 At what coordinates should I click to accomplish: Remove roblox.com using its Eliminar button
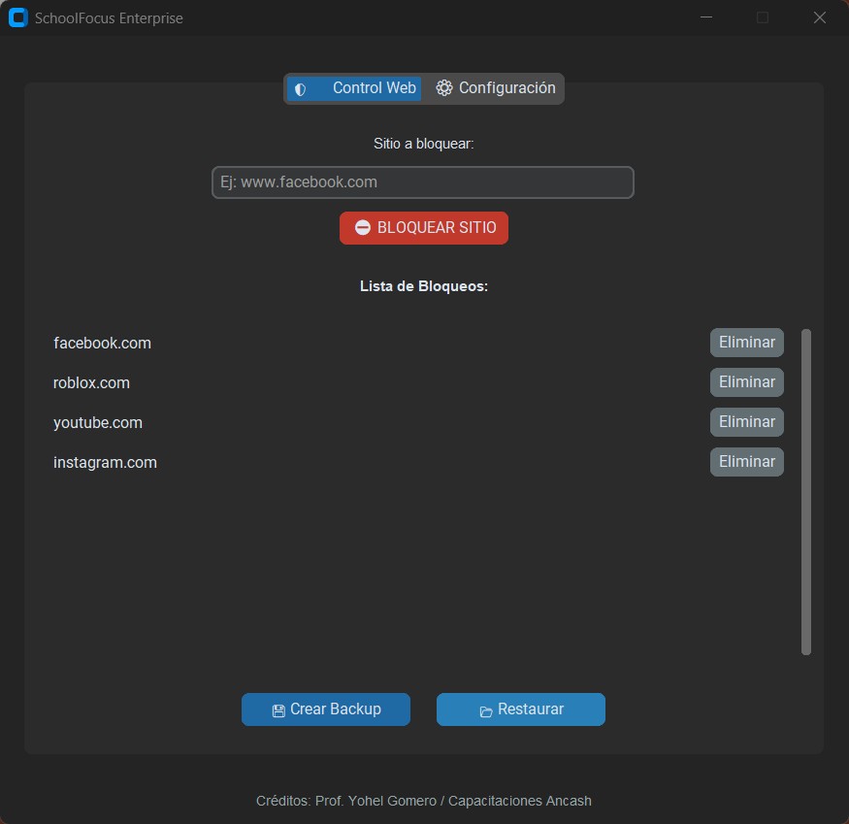point(746,382)
